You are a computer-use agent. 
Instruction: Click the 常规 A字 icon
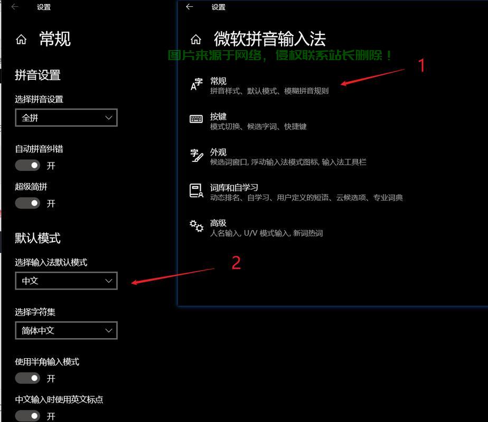[196, 84]
